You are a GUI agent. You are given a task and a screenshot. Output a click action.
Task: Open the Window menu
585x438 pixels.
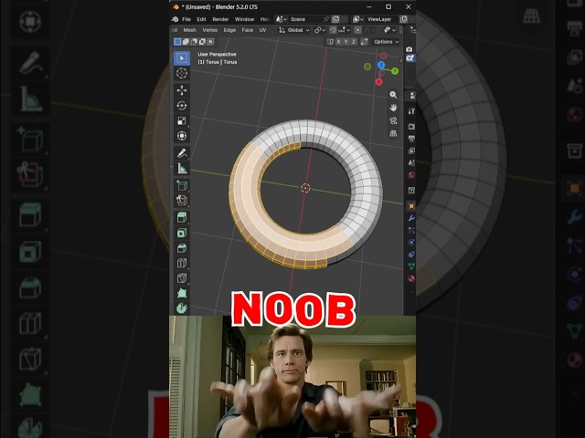point(244,19)
